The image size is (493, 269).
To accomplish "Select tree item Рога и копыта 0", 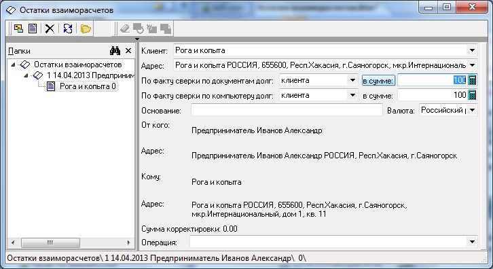I will point(88,86).
